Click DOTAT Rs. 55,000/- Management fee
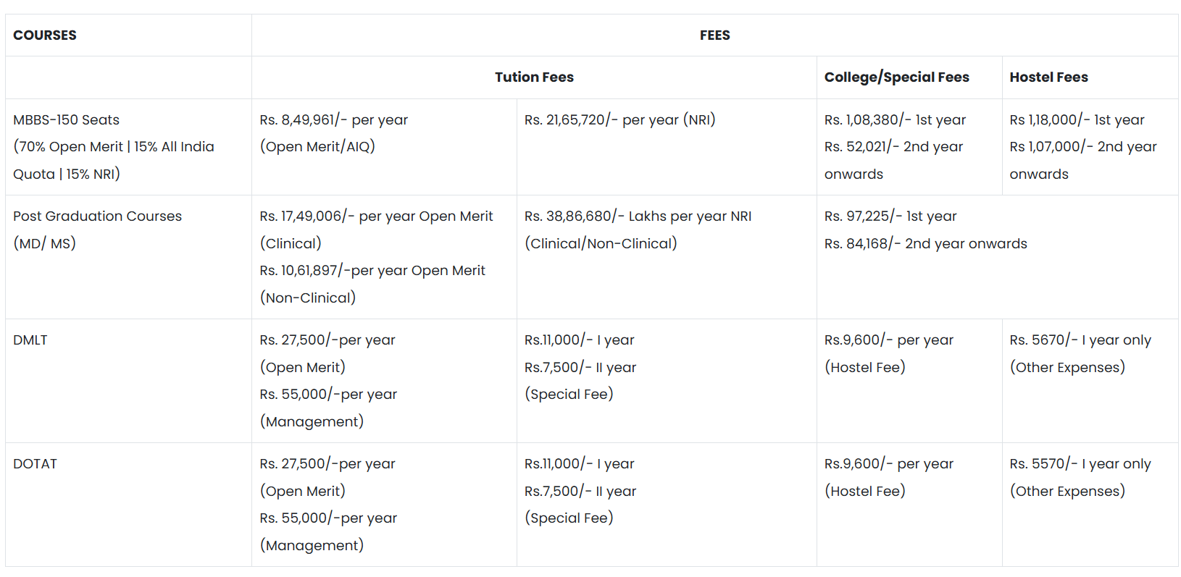This screenshot has height=577, width=1181. [x=328, y=518]
